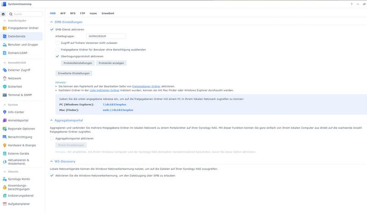The image size is (367, 213).
Task: Open Indizierungsdienst icon
Action: coord(5,196)
